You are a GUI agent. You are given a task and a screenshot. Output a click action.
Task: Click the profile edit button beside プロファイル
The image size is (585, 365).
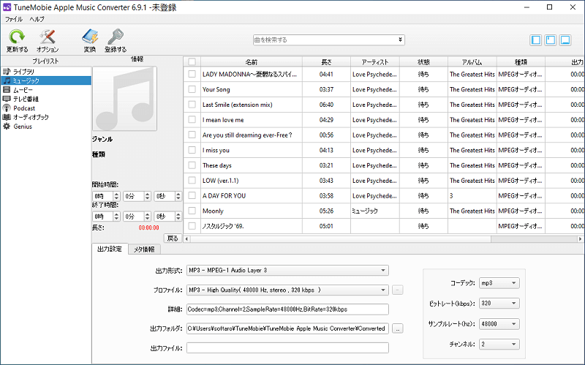(x=398, y=290)
